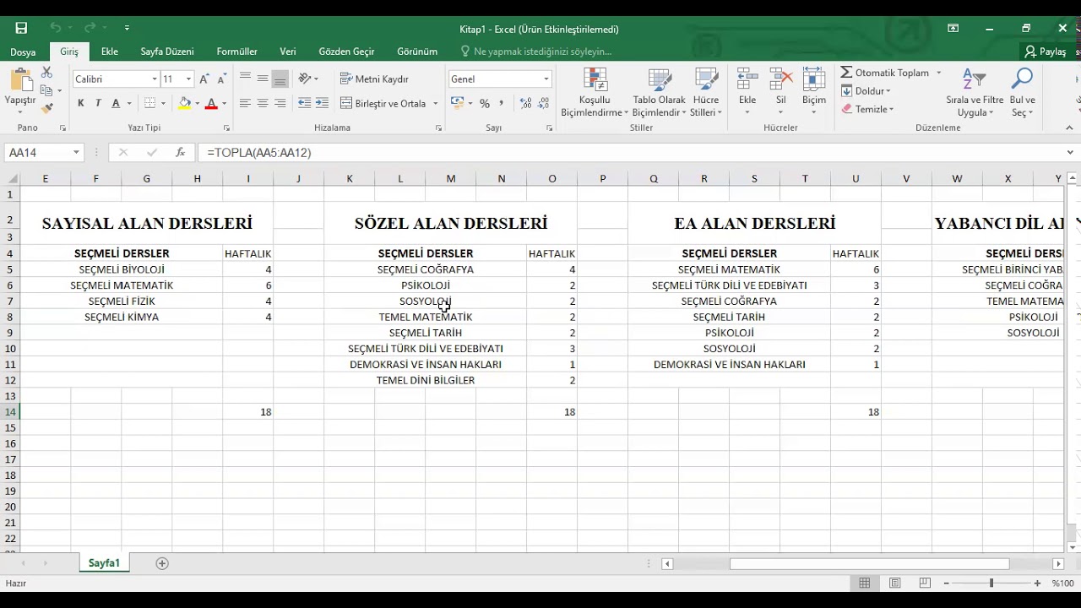Click Otomatik Toplam AutoSum
The width and height of the screenshot is (1081, 608).
(x=885, y=73)
